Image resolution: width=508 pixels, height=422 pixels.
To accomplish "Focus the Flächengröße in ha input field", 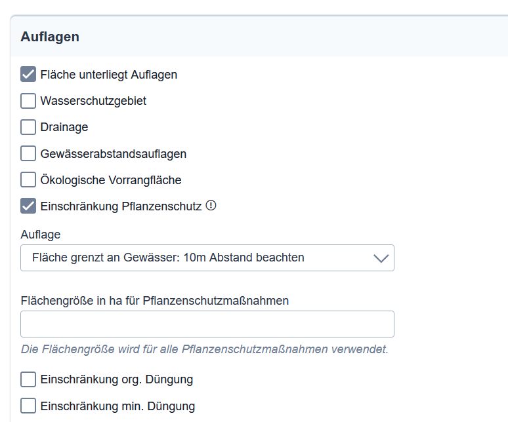I will [207, 324].
